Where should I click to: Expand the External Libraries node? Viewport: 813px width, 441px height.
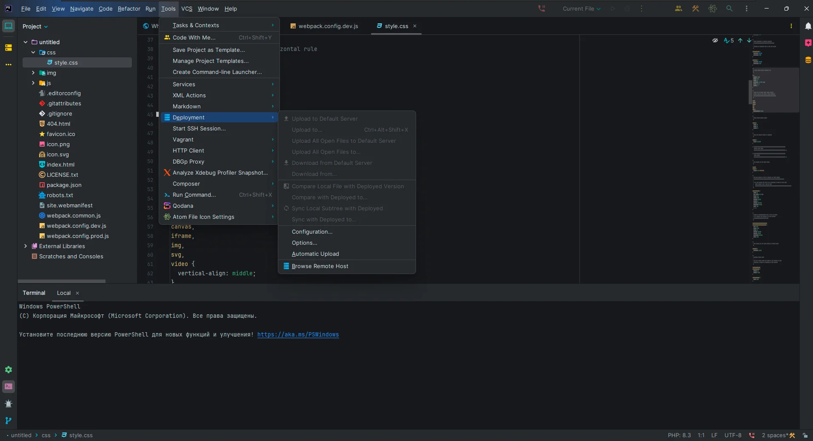click(x=26, y=246)
